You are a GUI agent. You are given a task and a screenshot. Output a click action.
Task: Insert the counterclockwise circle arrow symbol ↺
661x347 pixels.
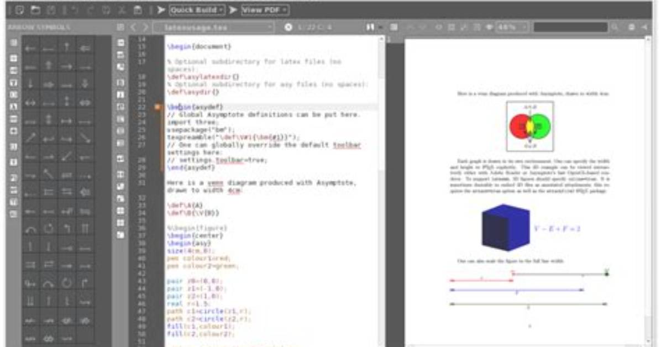coord(48,229)
